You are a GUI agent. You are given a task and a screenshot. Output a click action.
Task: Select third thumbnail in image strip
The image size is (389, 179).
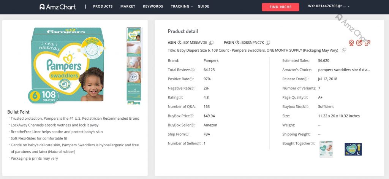(134, 63)
